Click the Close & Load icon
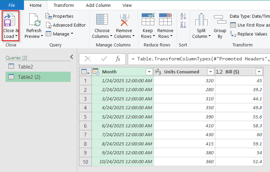Viewport: 270px width, 172px height. [x=10, y=20]
